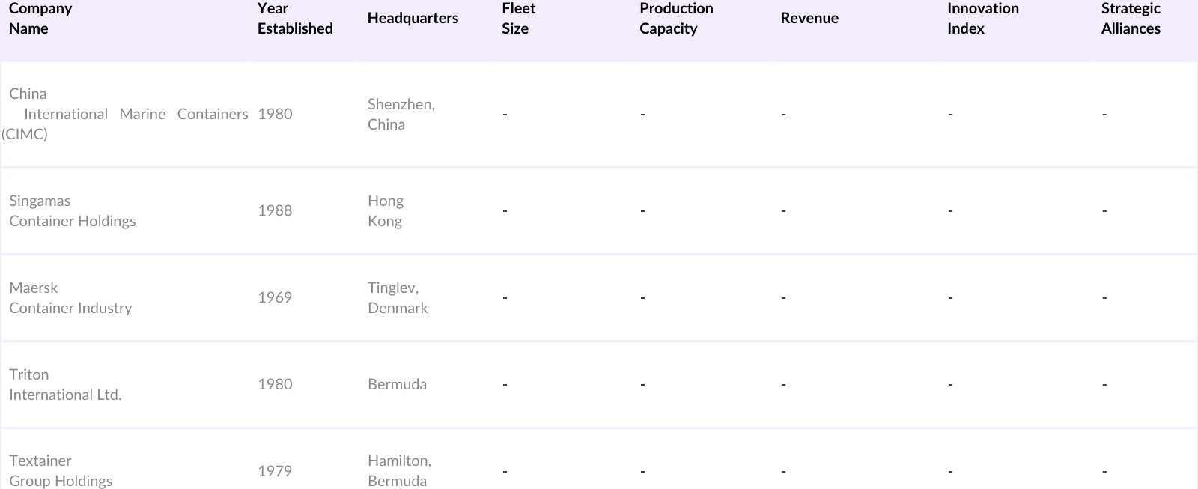Viewport: 1198px width, 489px height.
Task: Click the Innovation Index header
Action: 982,19
